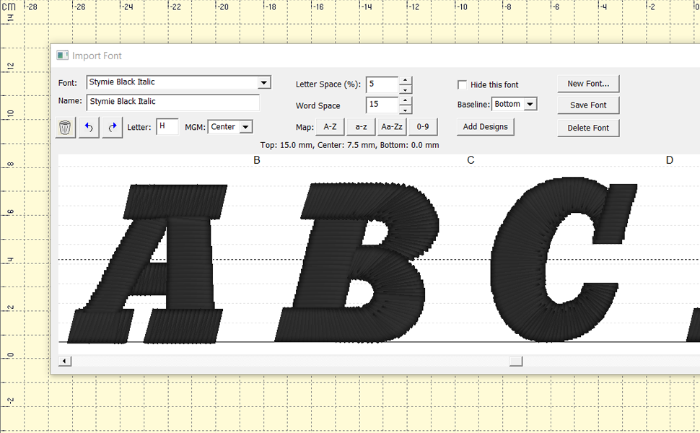
Task: Click the Import Font window title icon
Action: pos(63,56)
